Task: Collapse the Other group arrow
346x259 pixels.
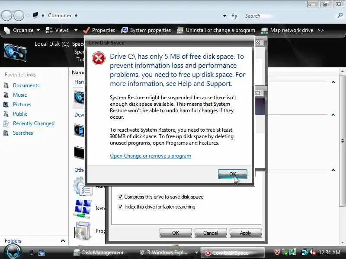Action: click(333, 170)
